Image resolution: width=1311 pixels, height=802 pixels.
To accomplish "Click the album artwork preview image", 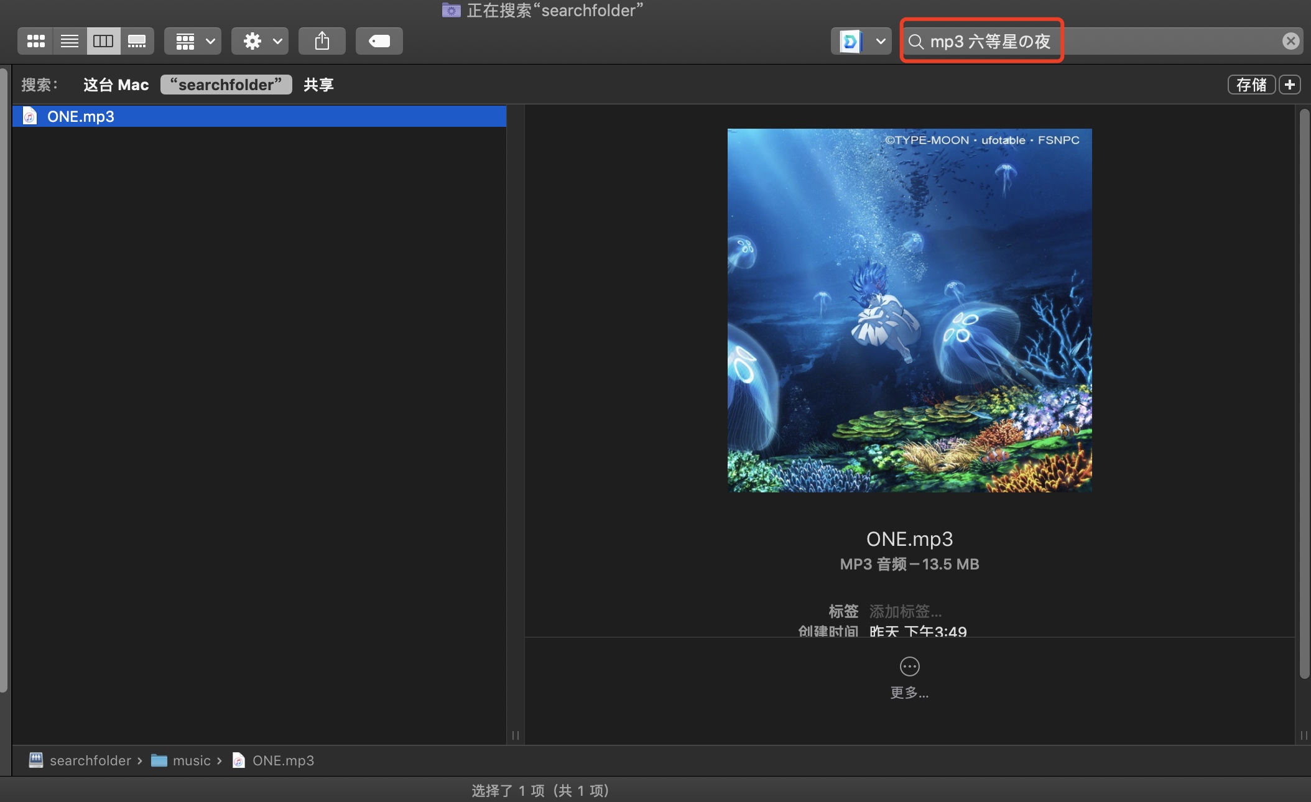I will point(909,310).
